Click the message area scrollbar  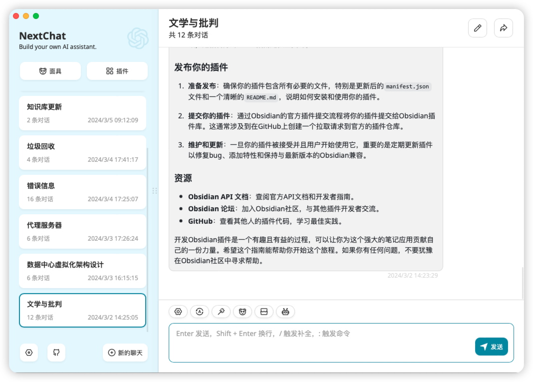[x=523, y=283]
